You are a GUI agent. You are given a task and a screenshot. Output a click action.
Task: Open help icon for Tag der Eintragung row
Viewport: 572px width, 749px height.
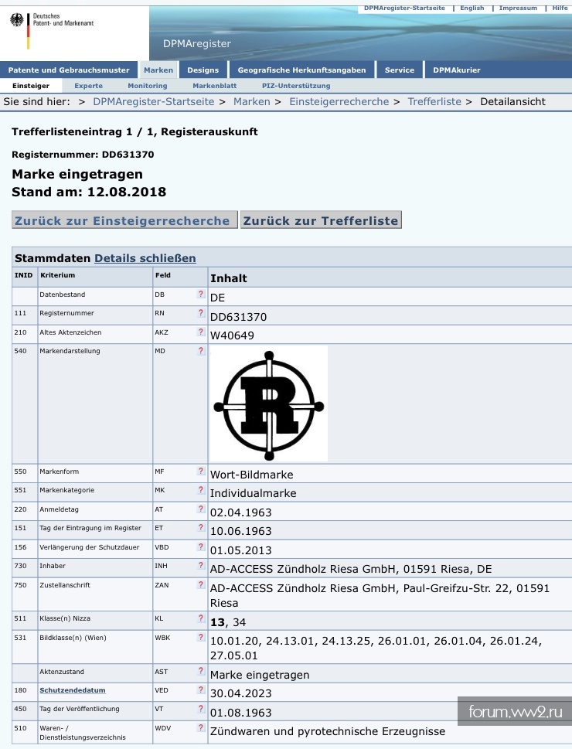point(201,528)
